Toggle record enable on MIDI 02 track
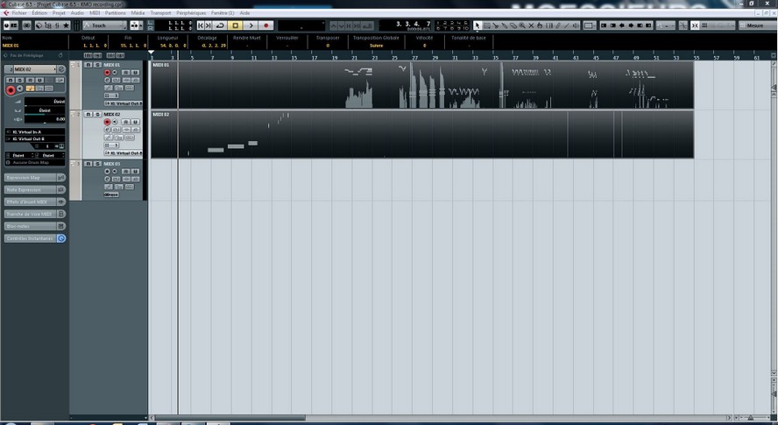This screenshot has width=778, height=425. tap(108, 122)
